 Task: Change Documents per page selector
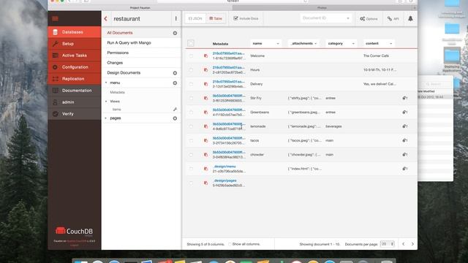click(388, 244)
